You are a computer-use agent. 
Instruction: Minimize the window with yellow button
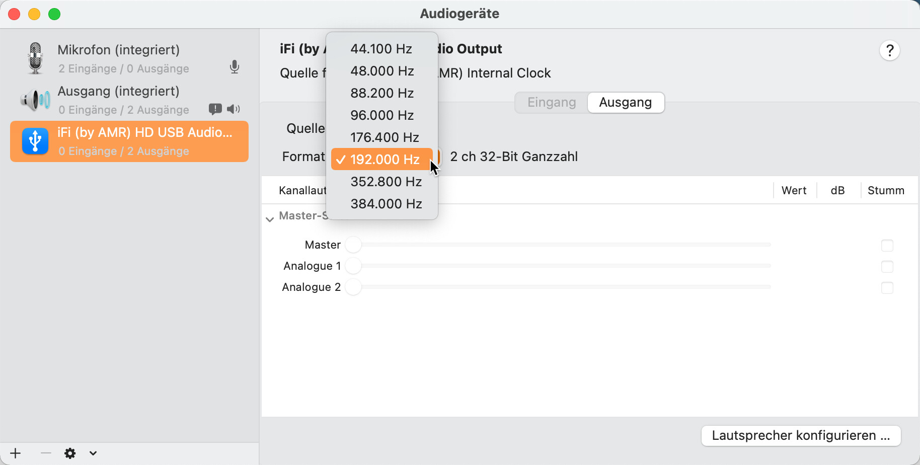tap(34, 14)
